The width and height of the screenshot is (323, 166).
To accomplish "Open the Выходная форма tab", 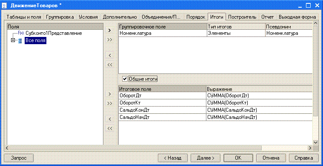I will coord(297,17).
